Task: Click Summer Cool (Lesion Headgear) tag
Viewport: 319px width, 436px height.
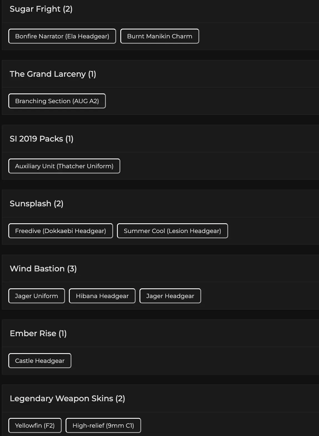Action: pyautogui.click(x=172, y=231)
